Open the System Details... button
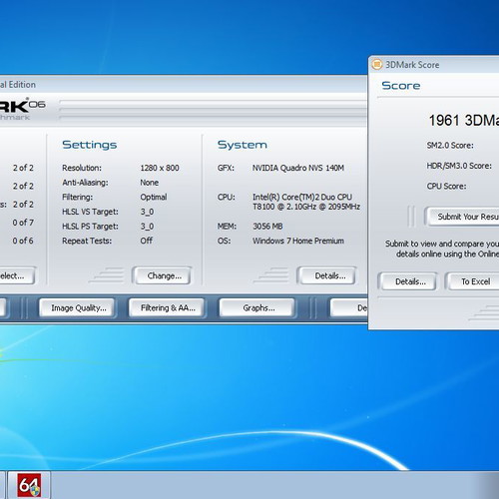 (x=327, y=275)
